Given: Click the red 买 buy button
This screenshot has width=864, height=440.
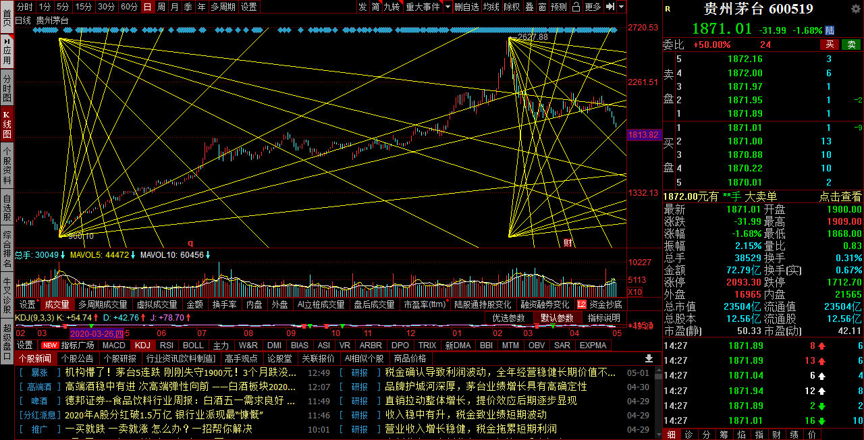Looking at the screenshot, I should tap(830, 45).
